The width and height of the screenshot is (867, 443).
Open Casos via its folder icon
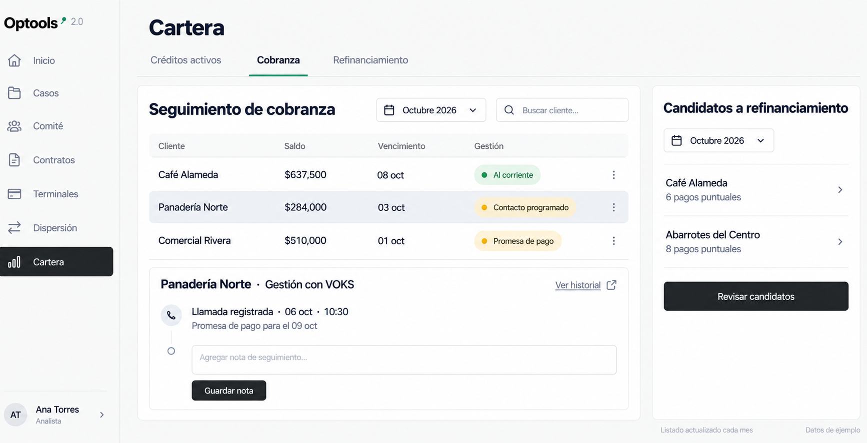[14, 93]
